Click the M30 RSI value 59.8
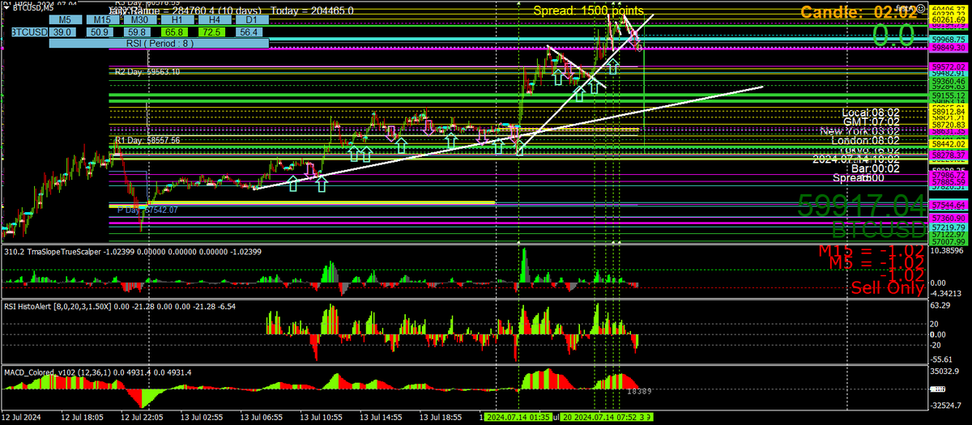 [x=137, y=32]
